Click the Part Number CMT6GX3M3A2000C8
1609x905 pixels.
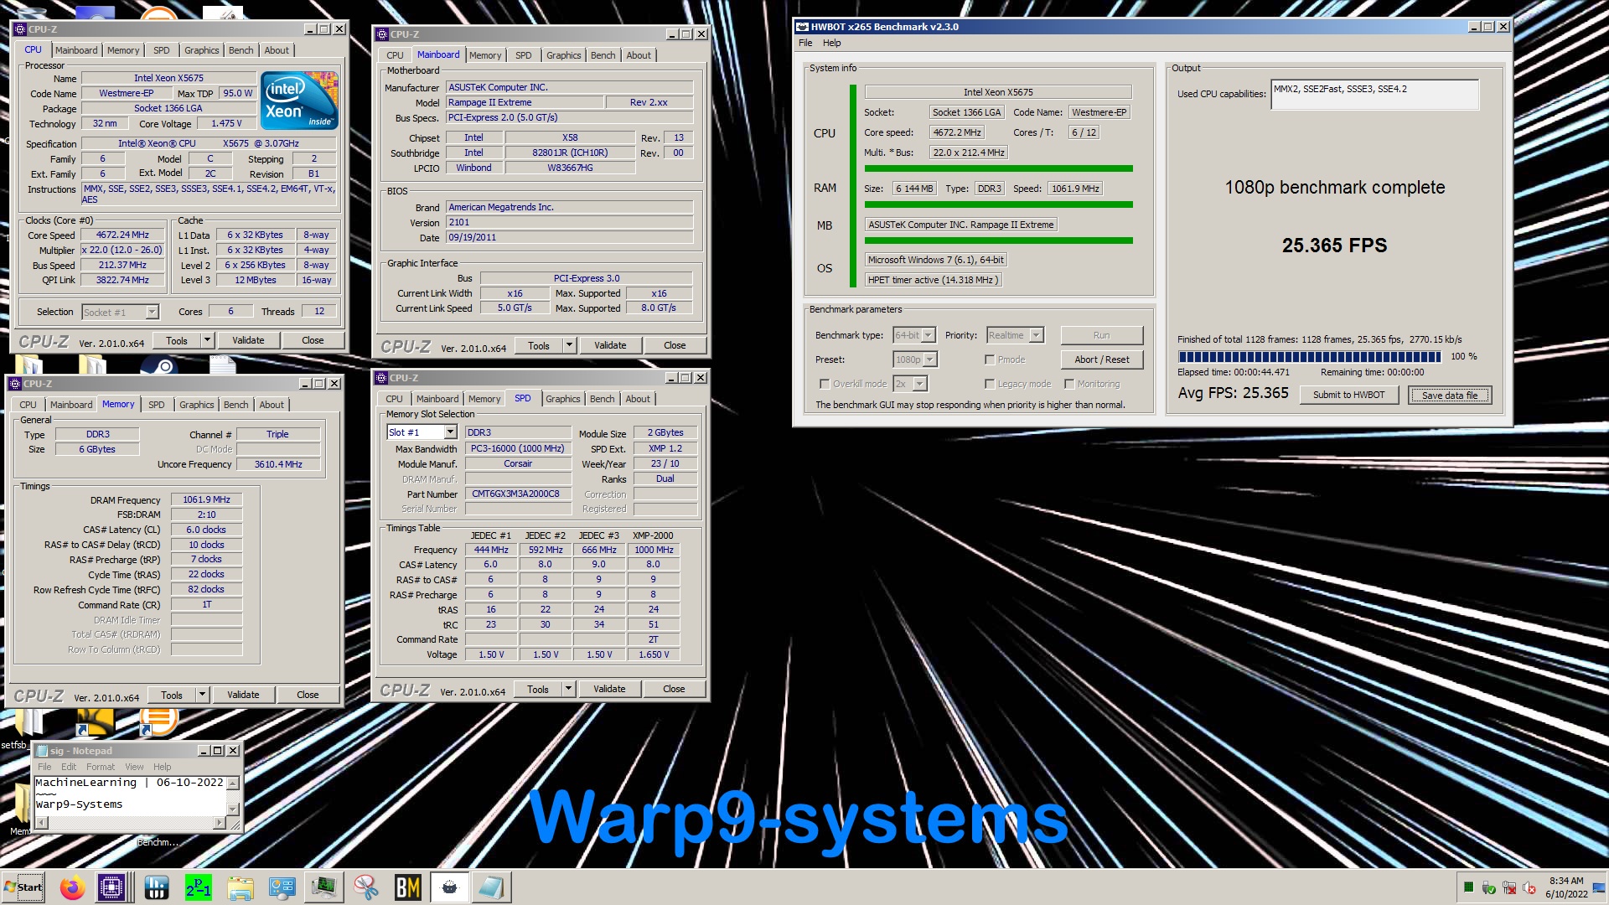[x=518, y=494]
